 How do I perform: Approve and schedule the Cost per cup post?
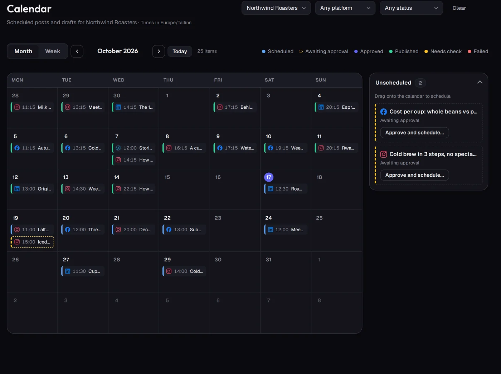click(x=414, y=133)
